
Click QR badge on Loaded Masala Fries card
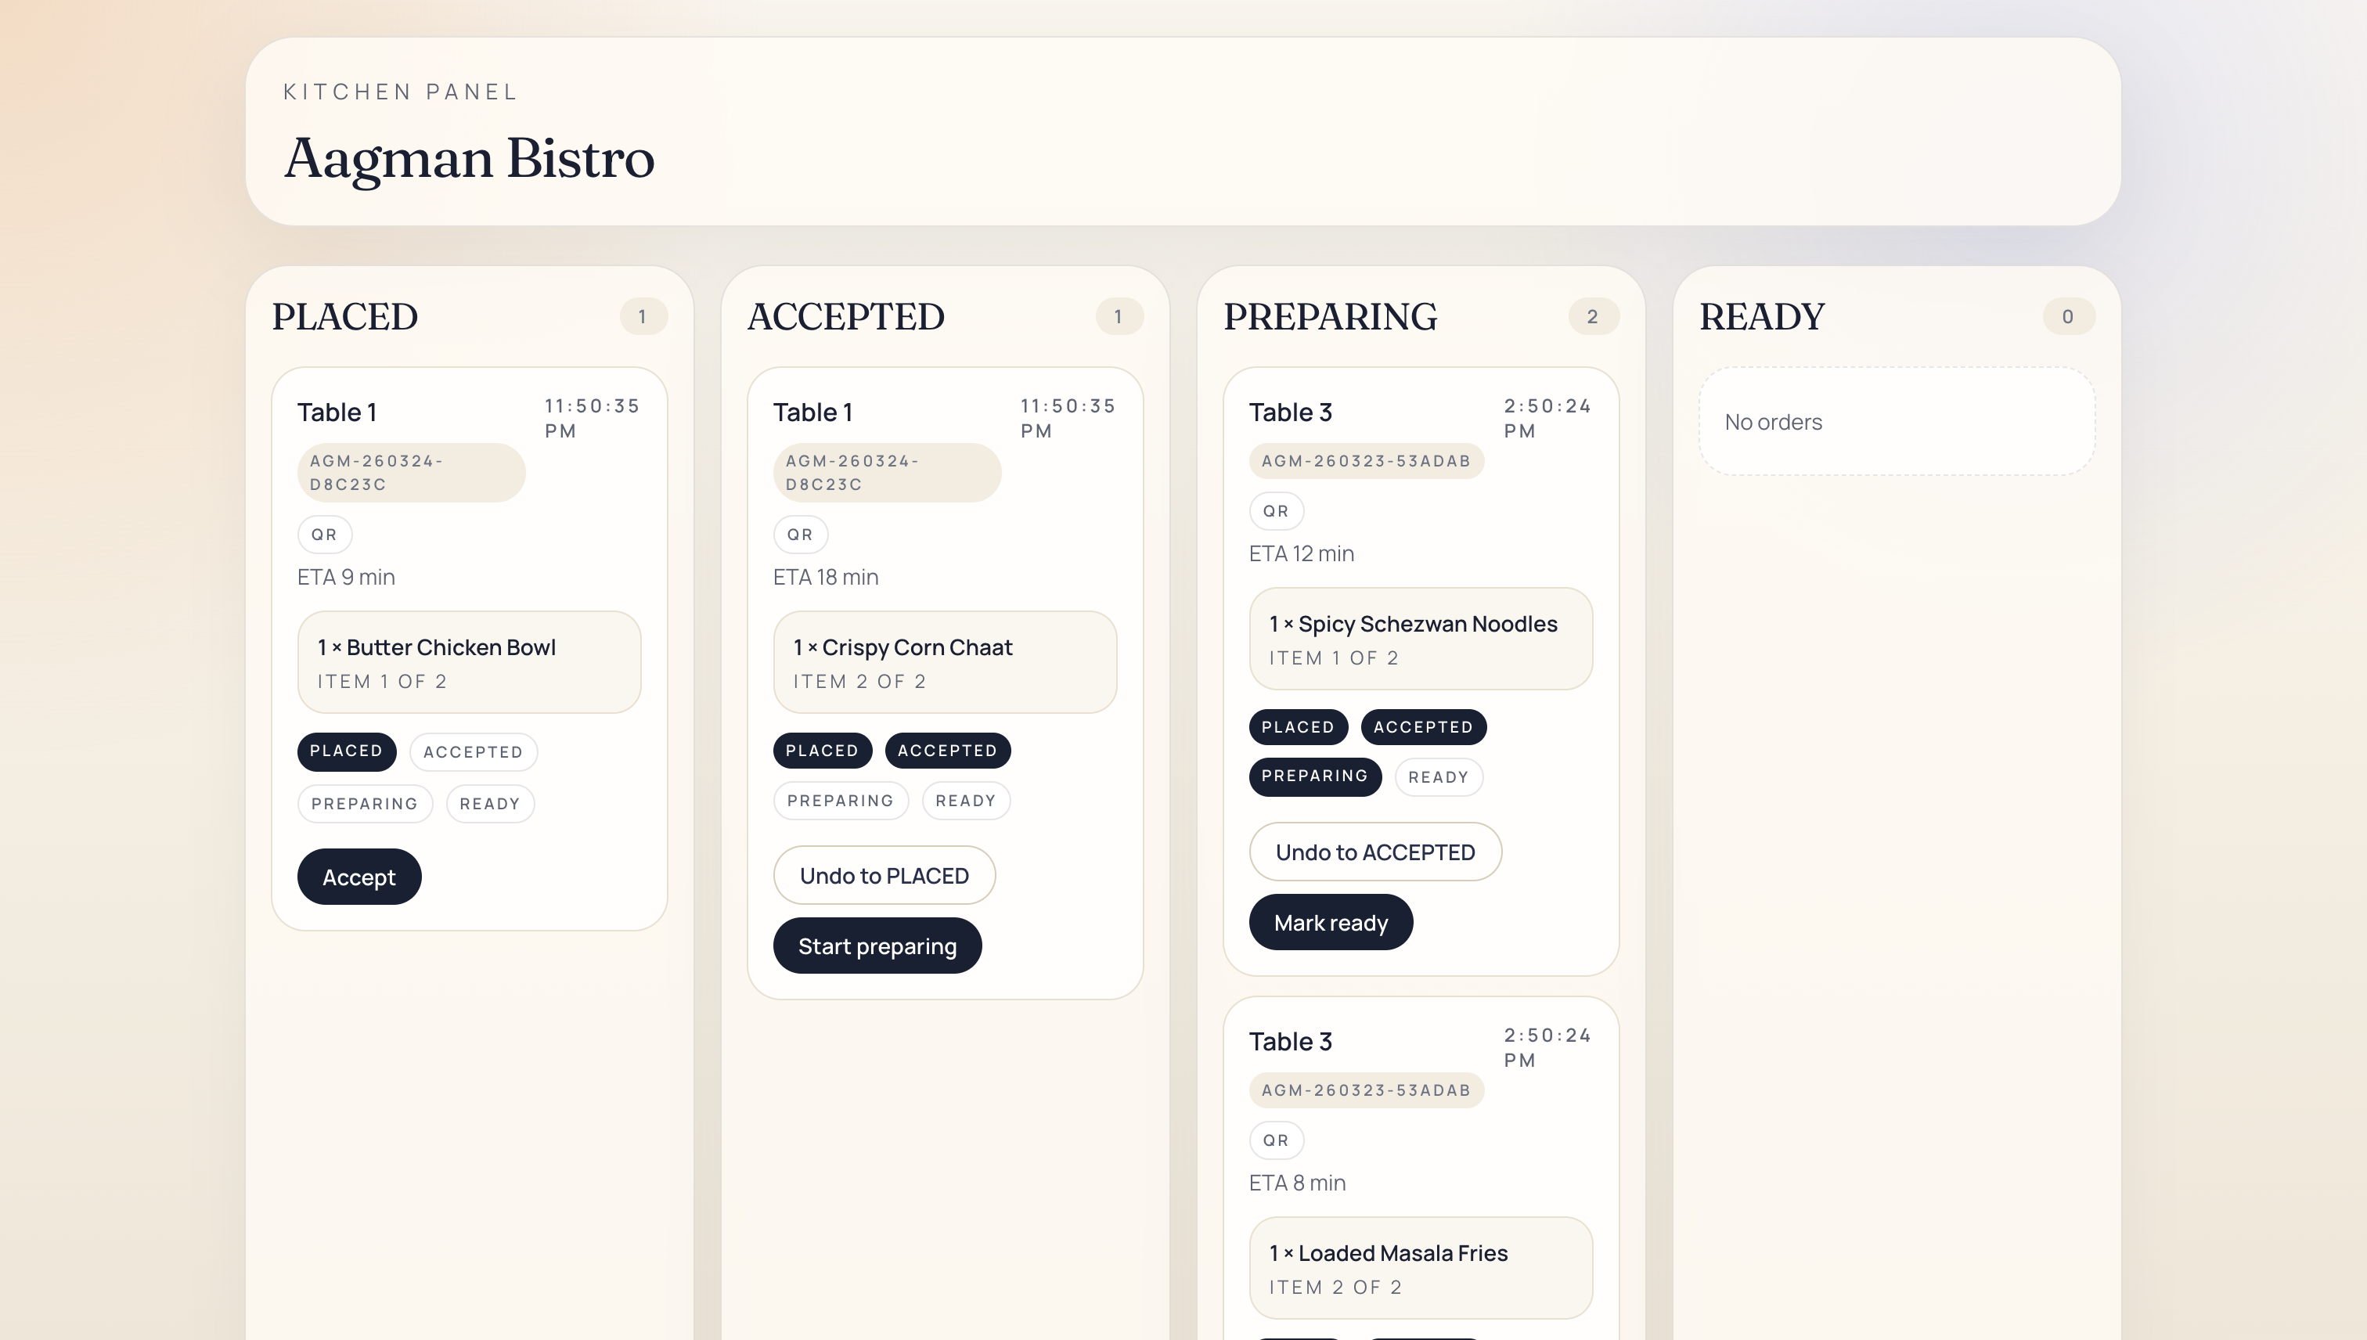1276,1140
